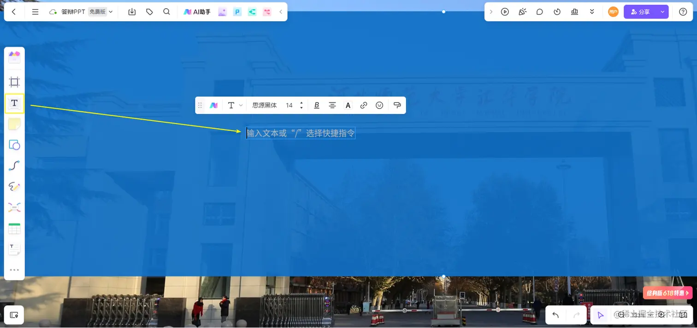Go back with the left arrow icon
This screenshot has width=697, height=328.
pos(14,12)
